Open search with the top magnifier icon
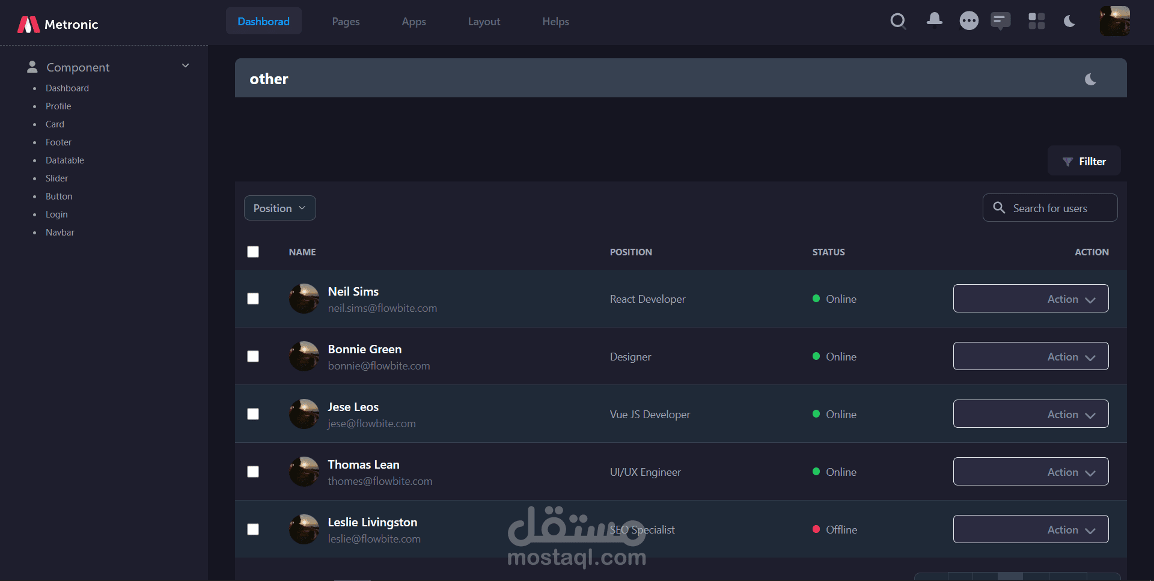Image resolution: width=1154 pixels, height=581 pixels. coord(898,22)
